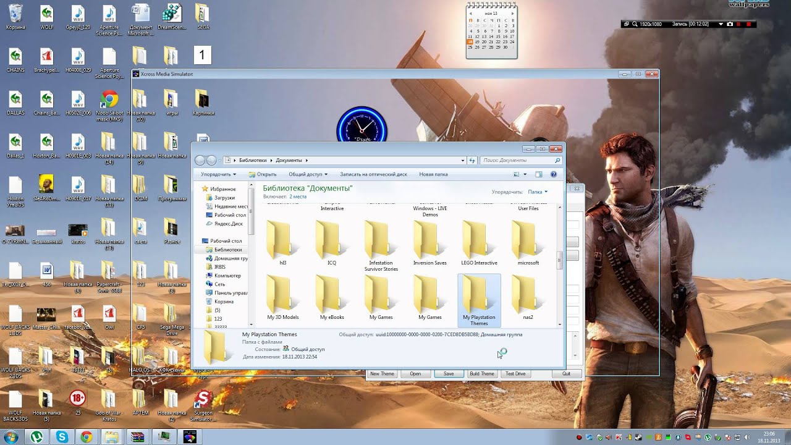Viewport: 791px width, 445px height.
Task: Open the Папка arrange-by dropdown
Action: (x=538, y=192)
